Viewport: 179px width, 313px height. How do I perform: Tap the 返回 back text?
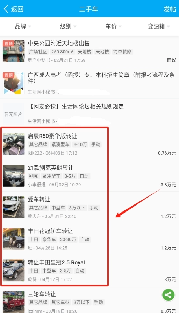pos(17,9)
